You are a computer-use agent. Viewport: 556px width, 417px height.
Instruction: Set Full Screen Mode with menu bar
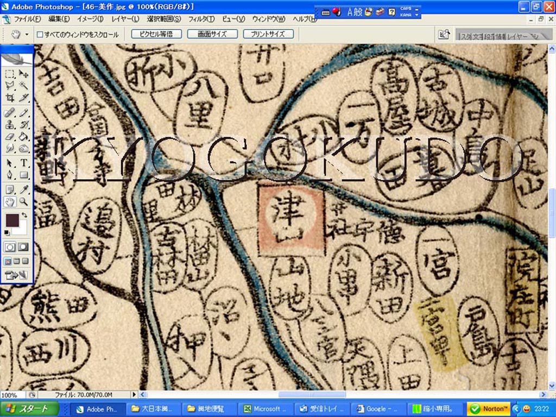click(x=16, y=262)
